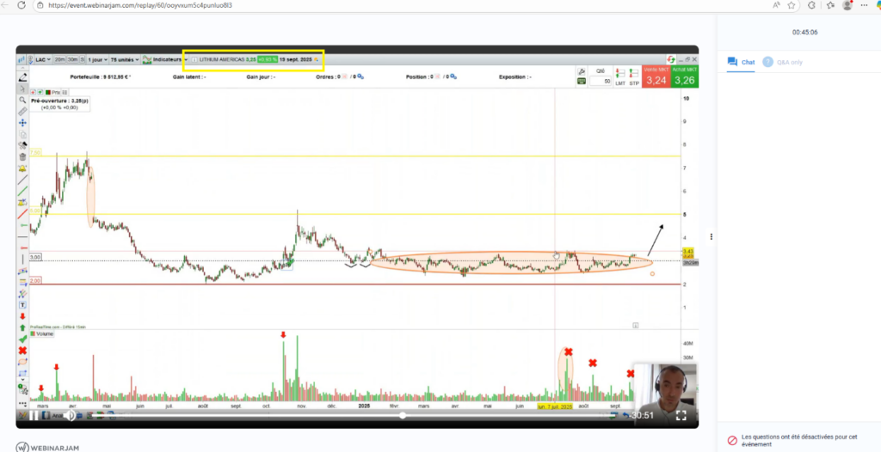Open the Indicateurs dropdown menu
881x452 pixels.
(165, 59)
